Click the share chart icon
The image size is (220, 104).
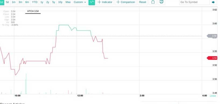coord(153,2)
